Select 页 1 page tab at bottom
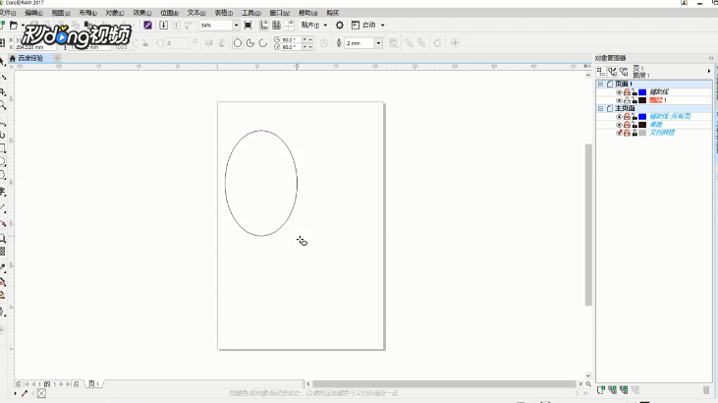 pos(94,384)
